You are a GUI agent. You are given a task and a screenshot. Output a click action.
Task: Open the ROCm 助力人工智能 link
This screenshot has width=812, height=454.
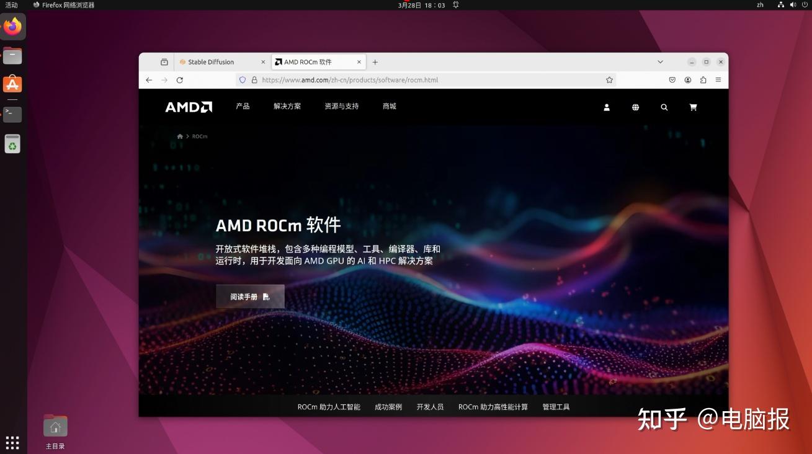tap(329, 407)
